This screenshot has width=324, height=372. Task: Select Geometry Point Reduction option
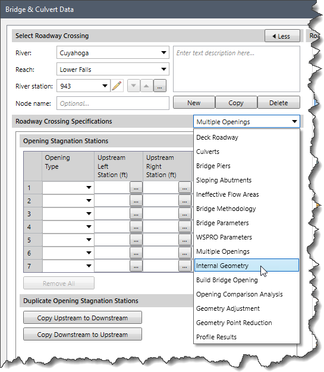247,323
